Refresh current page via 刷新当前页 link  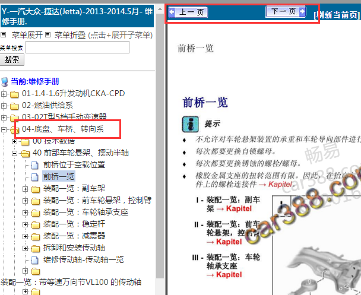[x=337, y=15]
